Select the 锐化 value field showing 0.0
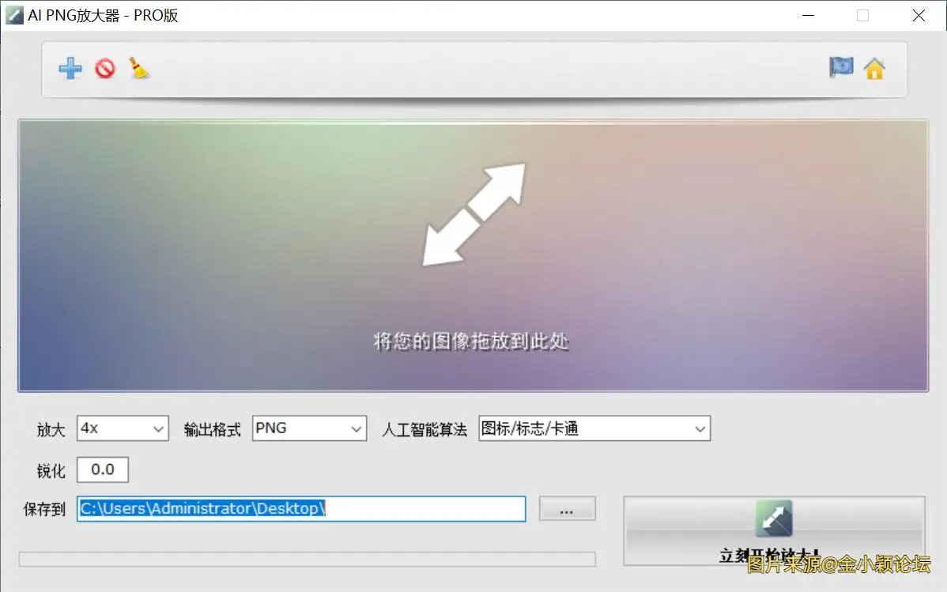The width and height of the screenshot is (947, 592). 102,469
